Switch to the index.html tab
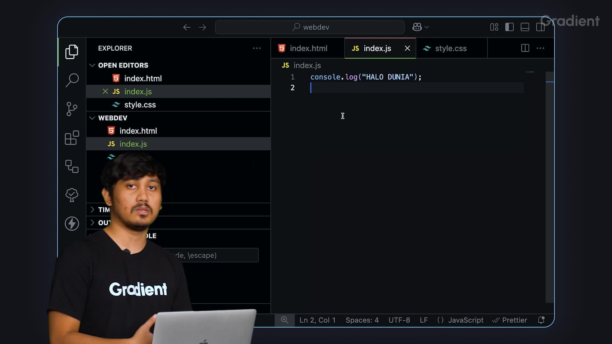This screenshot has height=344, width=612. (308, 48)
